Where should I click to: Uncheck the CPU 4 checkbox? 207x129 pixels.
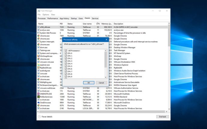click(x=66, y=64)
